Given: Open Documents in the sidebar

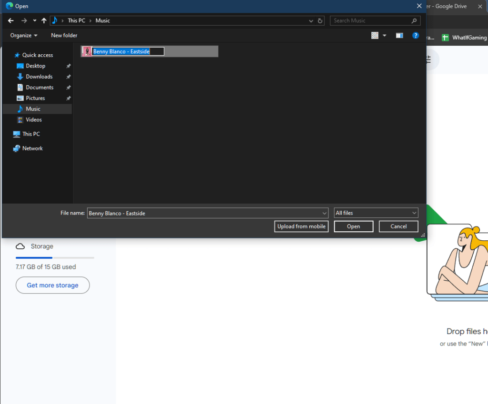Looking at the screenshot, I should click(x=40, y=88).
